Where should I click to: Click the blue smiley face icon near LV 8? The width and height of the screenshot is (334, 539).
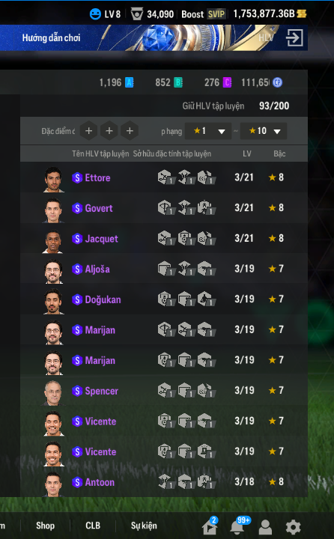coord(95,13)
